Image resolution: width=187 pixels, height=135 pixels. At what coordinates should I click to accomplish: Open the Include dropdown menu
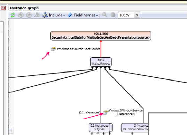[x=54, y=15]
